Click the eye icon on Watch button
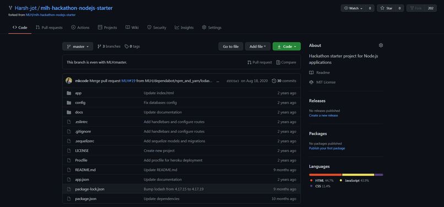The height and width of the screenshot is (207, 444). (x=346, y=8)
